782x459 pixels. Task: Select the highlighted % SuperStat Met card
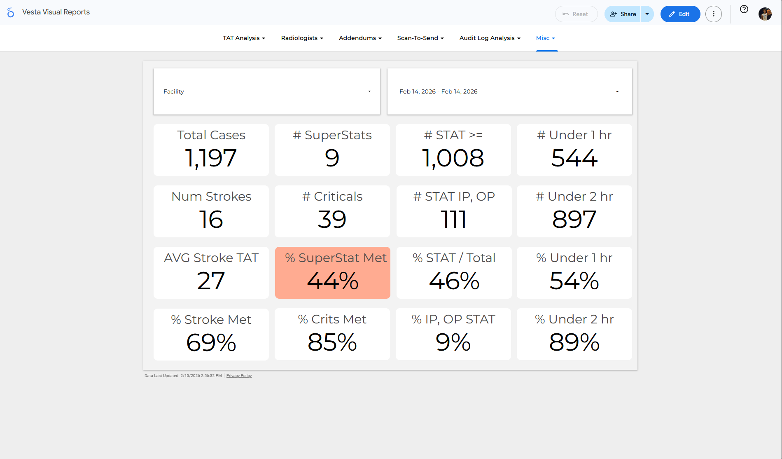click(332, 273)
